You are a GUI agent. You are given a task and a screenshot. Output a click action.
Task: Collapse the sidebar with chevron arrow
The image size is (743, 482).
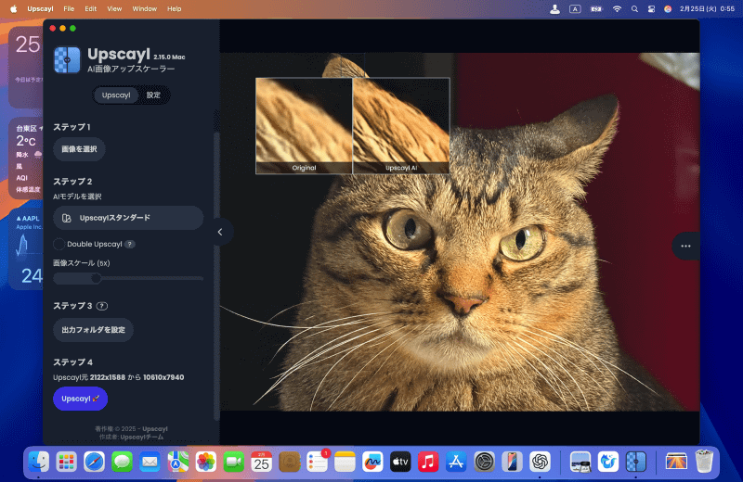pos(220,232)
